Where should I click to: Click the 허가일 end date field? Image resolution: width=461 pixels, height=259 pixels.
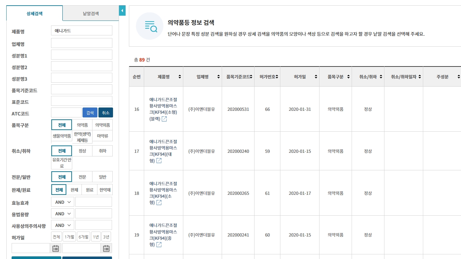[82, 248]
